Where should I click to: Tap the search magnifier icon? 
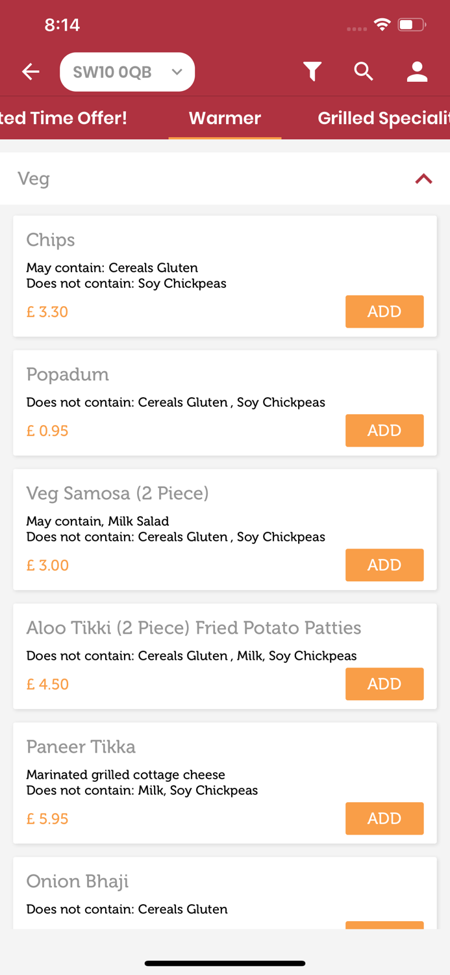[x=364, y=71]
